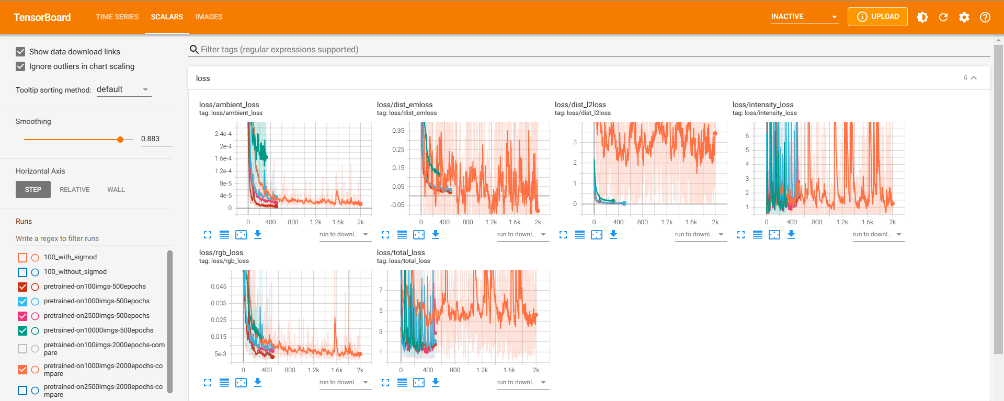Screen dimensions: 1004x401
Task: Open run to download dropdown for intensity_loss
Action: click(x=878, y=234)
